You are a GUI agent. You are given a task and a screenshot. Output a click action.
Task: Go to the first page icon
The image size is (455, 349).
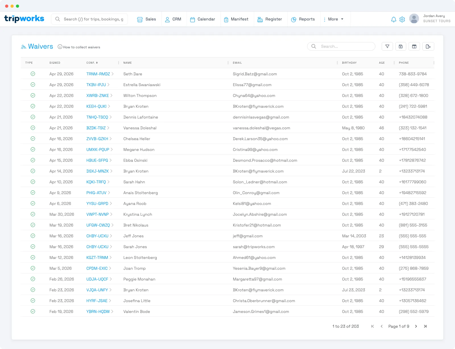click(373, 326)
